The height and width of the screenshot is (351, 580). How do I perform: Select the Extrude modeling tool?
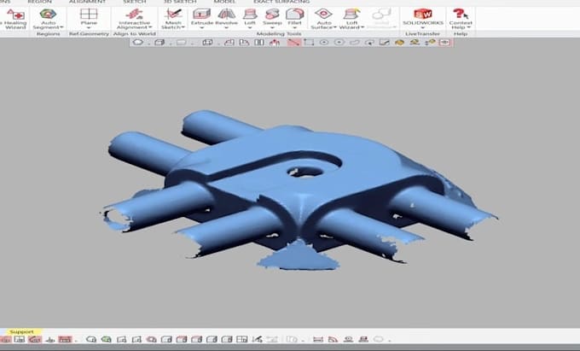point(202,19)
